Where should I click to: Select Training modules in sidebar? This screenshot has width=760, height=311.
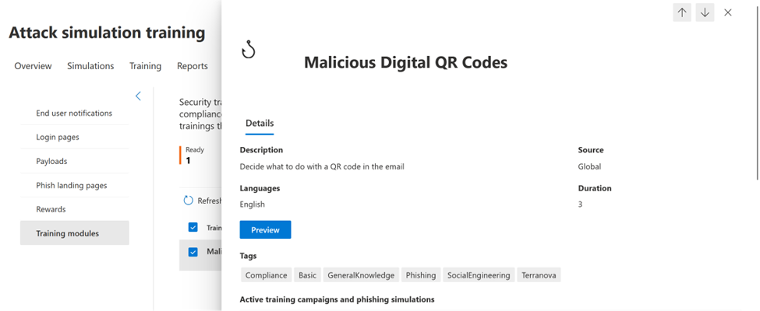(x=75, y=233)
